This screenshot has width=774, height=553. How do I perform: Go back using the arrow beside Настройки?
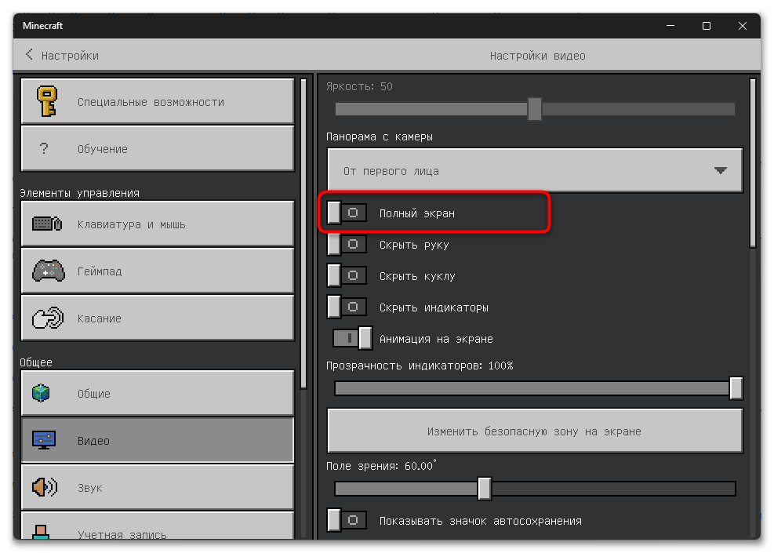point(29,54)
